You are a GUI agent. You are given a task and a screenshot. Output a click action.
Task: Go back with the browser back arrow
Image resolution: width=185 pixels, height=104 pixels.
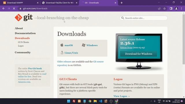3,8
